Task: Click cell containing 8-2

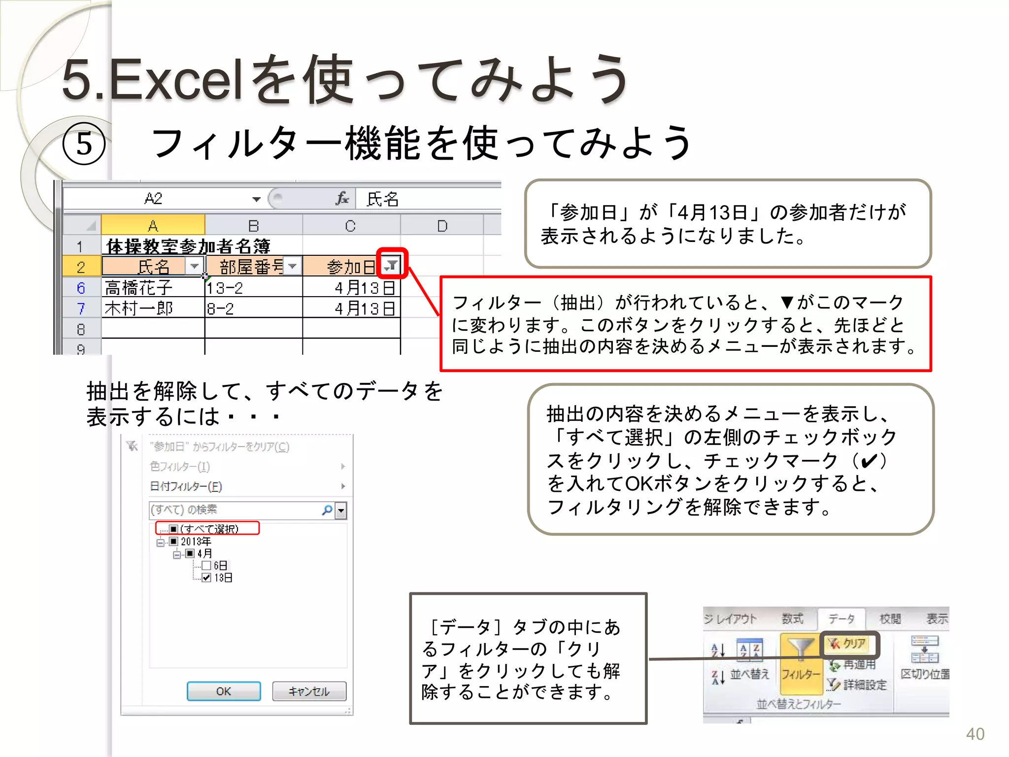Action: tap(253, 308)
